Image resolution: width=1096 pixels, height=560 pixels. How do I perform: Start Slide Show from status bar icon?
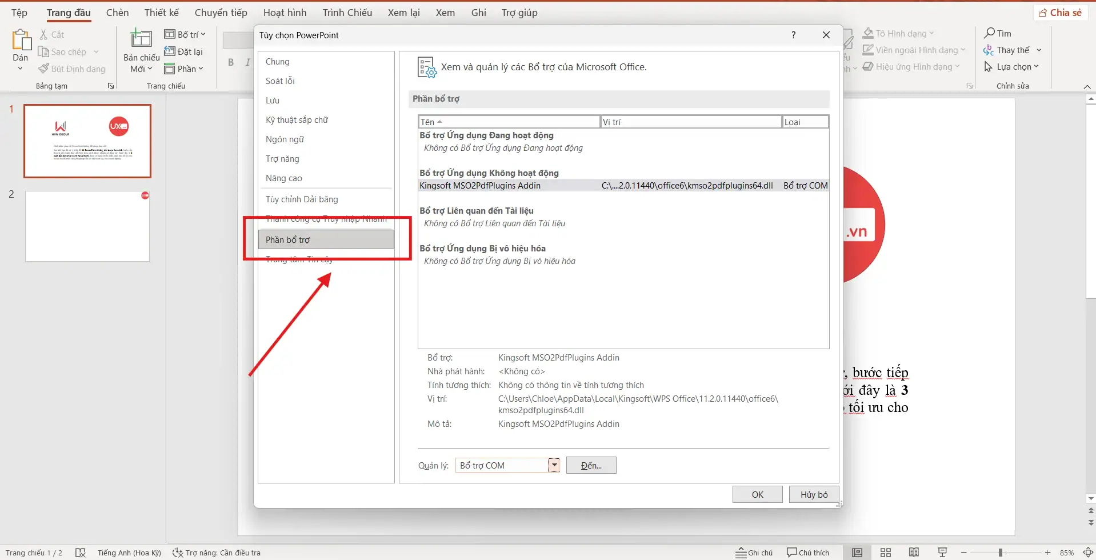[942, 553]
